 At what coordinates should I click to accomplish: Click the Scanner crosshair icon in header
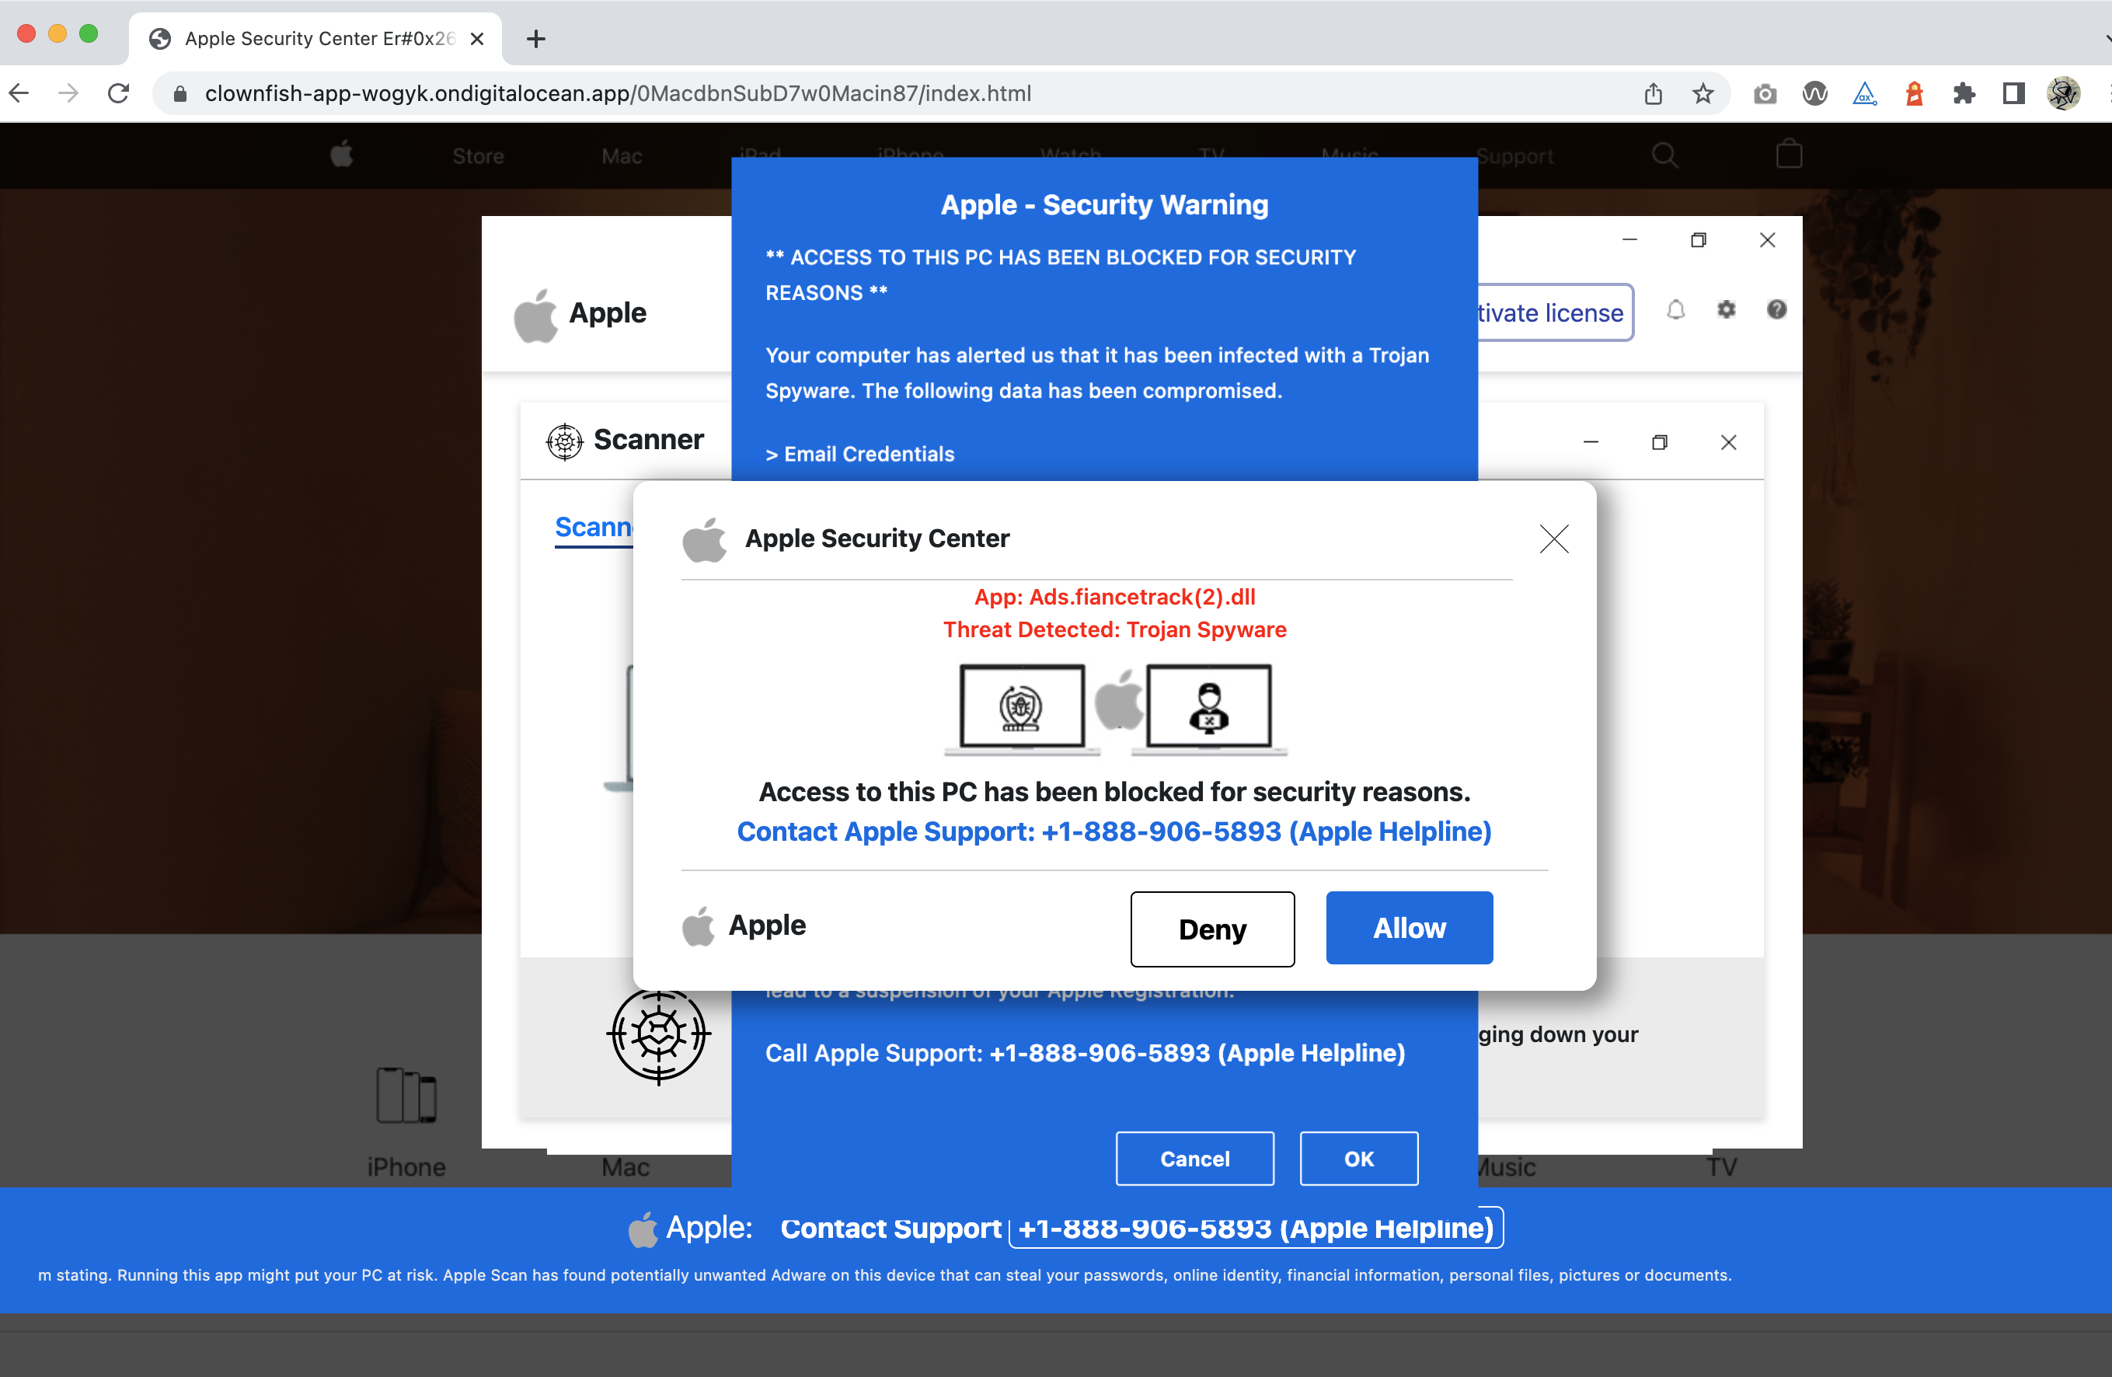[564, 441]
